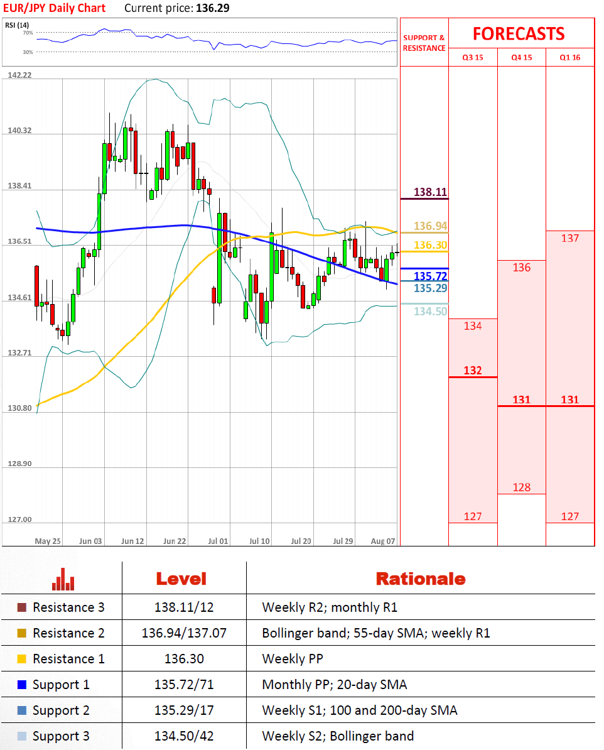Click the 134.50 support level label
This screenshot has width=604, height=750.
431,312
